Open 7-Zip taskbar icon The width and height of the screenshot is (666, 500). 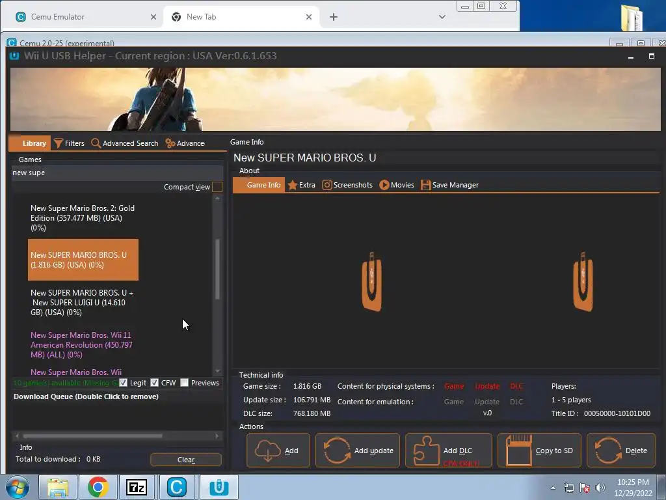click(137, 487)
